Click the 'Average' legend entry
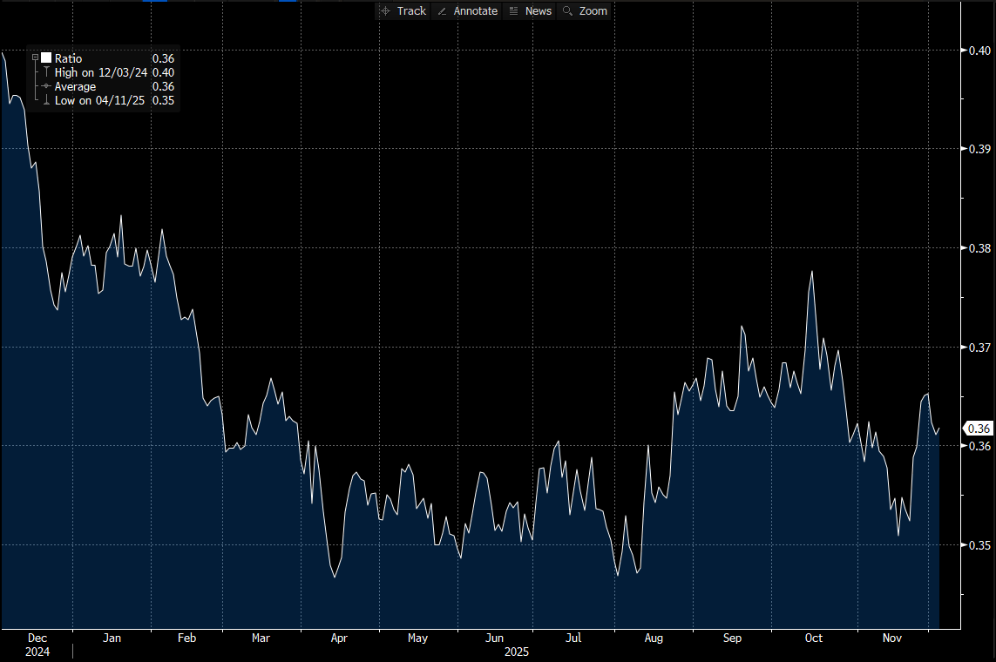Viewport: 996px width, 662px height. point(75,86)
